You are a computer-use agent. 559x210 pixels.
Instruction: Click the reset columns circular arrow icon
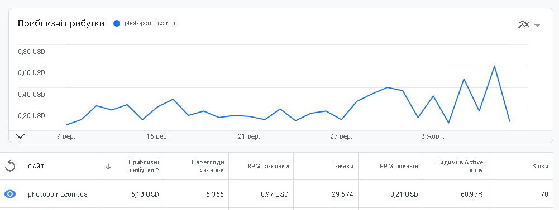click(x=11, y=166)
